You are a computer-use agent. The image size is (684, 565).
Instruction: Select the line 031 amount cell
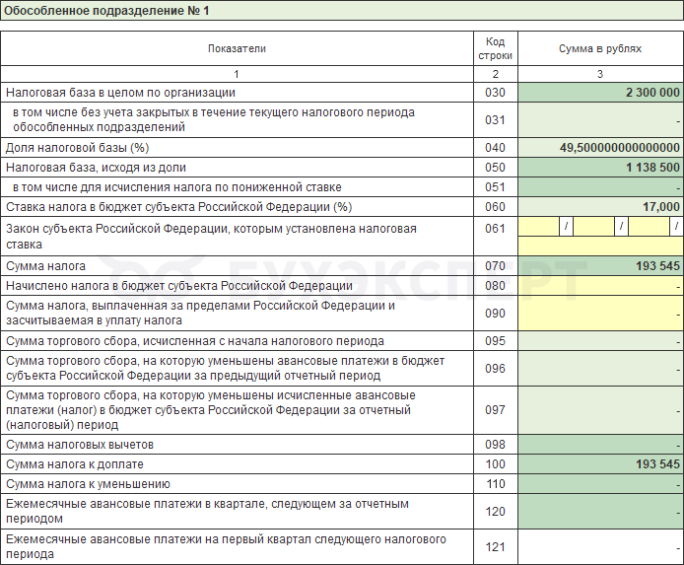point(600,120)
